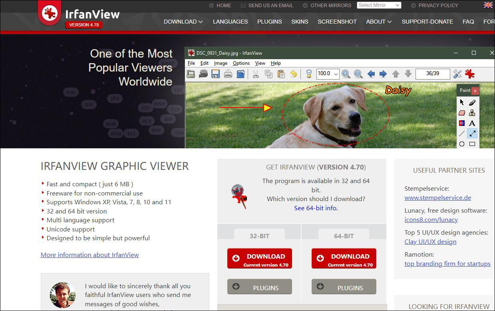Click the scissors cut icon in banner
The height and width of the screenshot is (311, 495).
point(256,74)
